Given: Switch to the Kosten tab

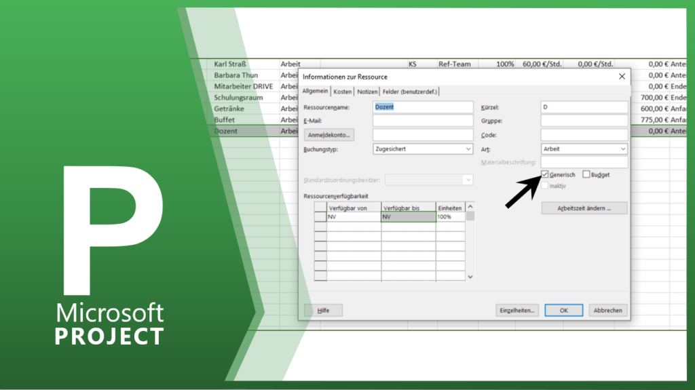Looking at the screenshot, I should tap(343, 92).
